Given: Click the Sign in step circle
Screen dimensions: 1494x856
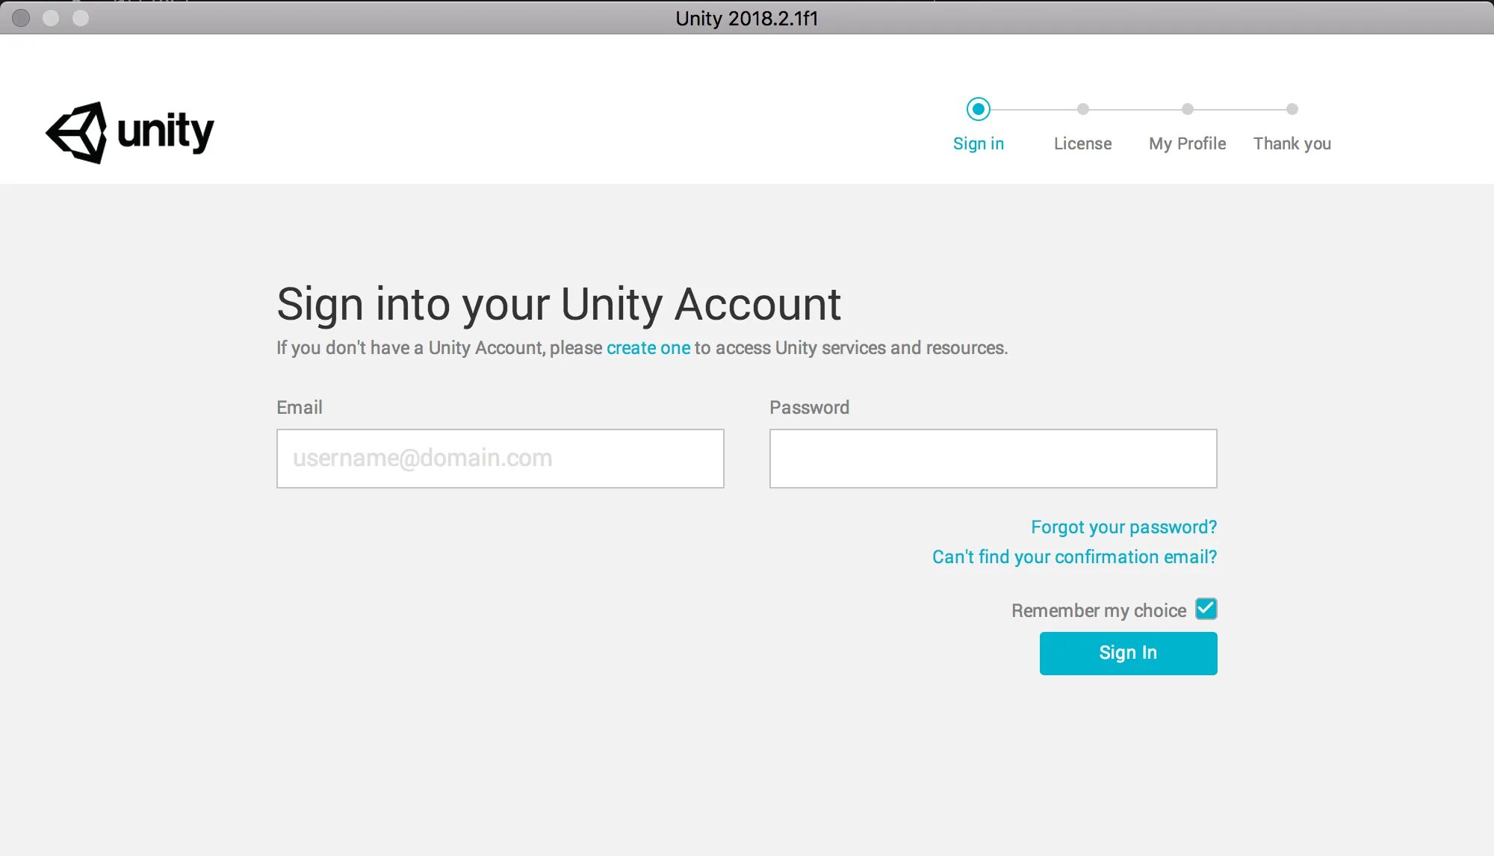Looking at the screenshot, I should click(978, 109).
